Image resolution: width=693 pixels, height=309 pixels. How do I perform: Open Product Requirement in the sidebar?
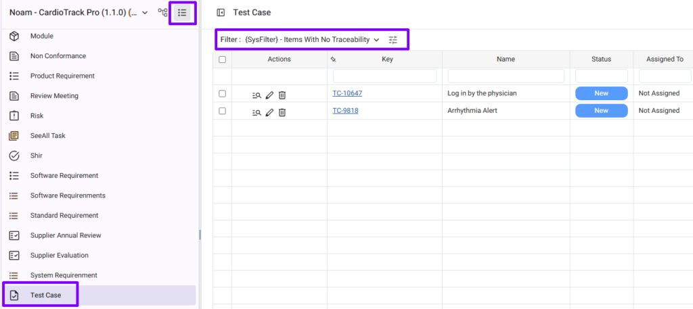[x=62, y=76]
